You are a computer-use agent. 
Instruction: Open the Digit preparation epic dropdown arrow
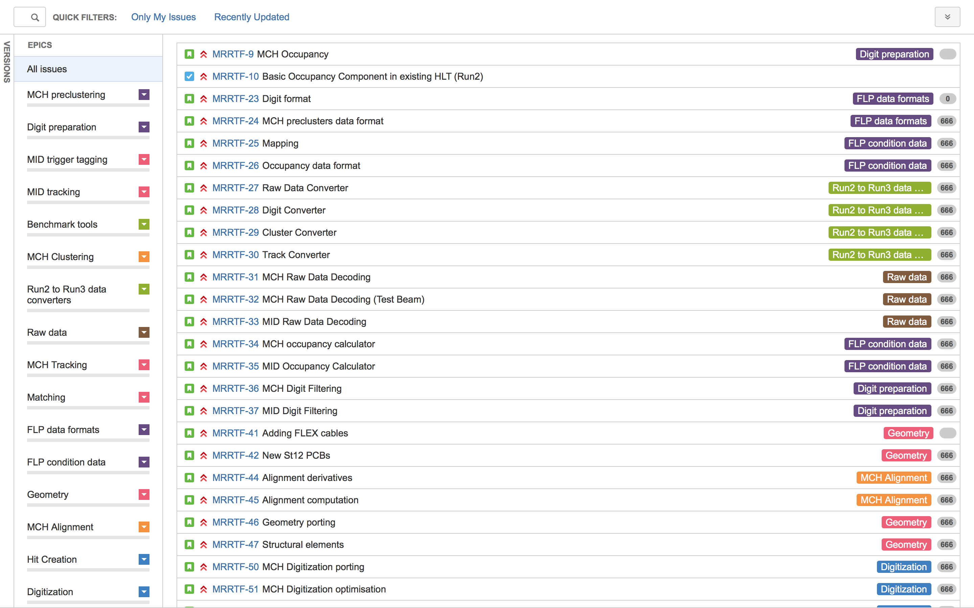click(x=144, y=127)
